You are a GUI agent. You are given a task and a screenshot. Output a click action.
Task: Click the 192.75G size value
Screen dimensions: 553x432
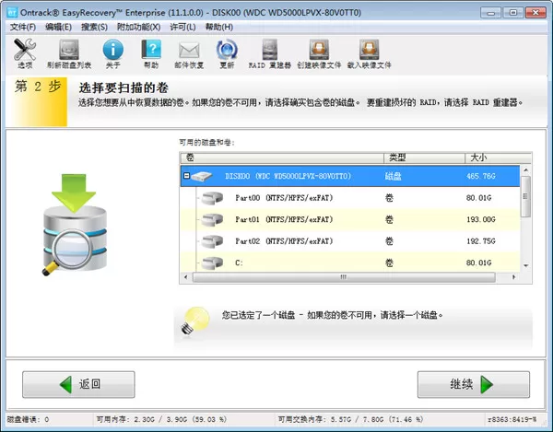pyautogui.click(x=481, y=241)
